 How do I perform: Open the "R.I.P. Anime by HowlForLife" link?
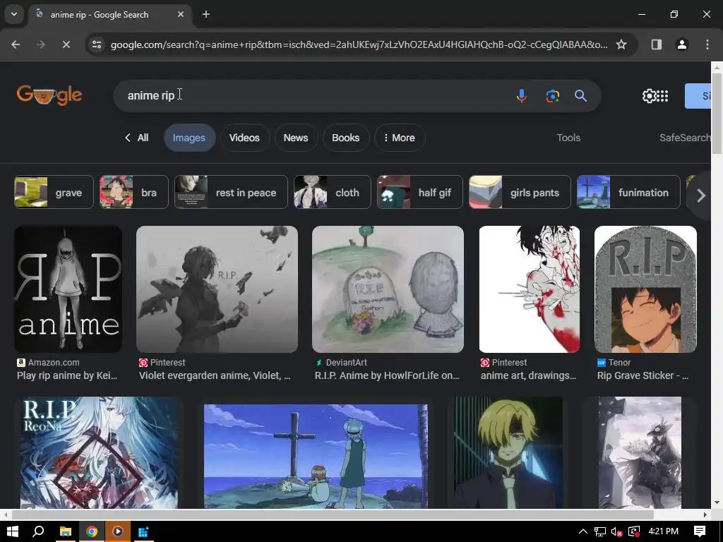click(387, 375)
